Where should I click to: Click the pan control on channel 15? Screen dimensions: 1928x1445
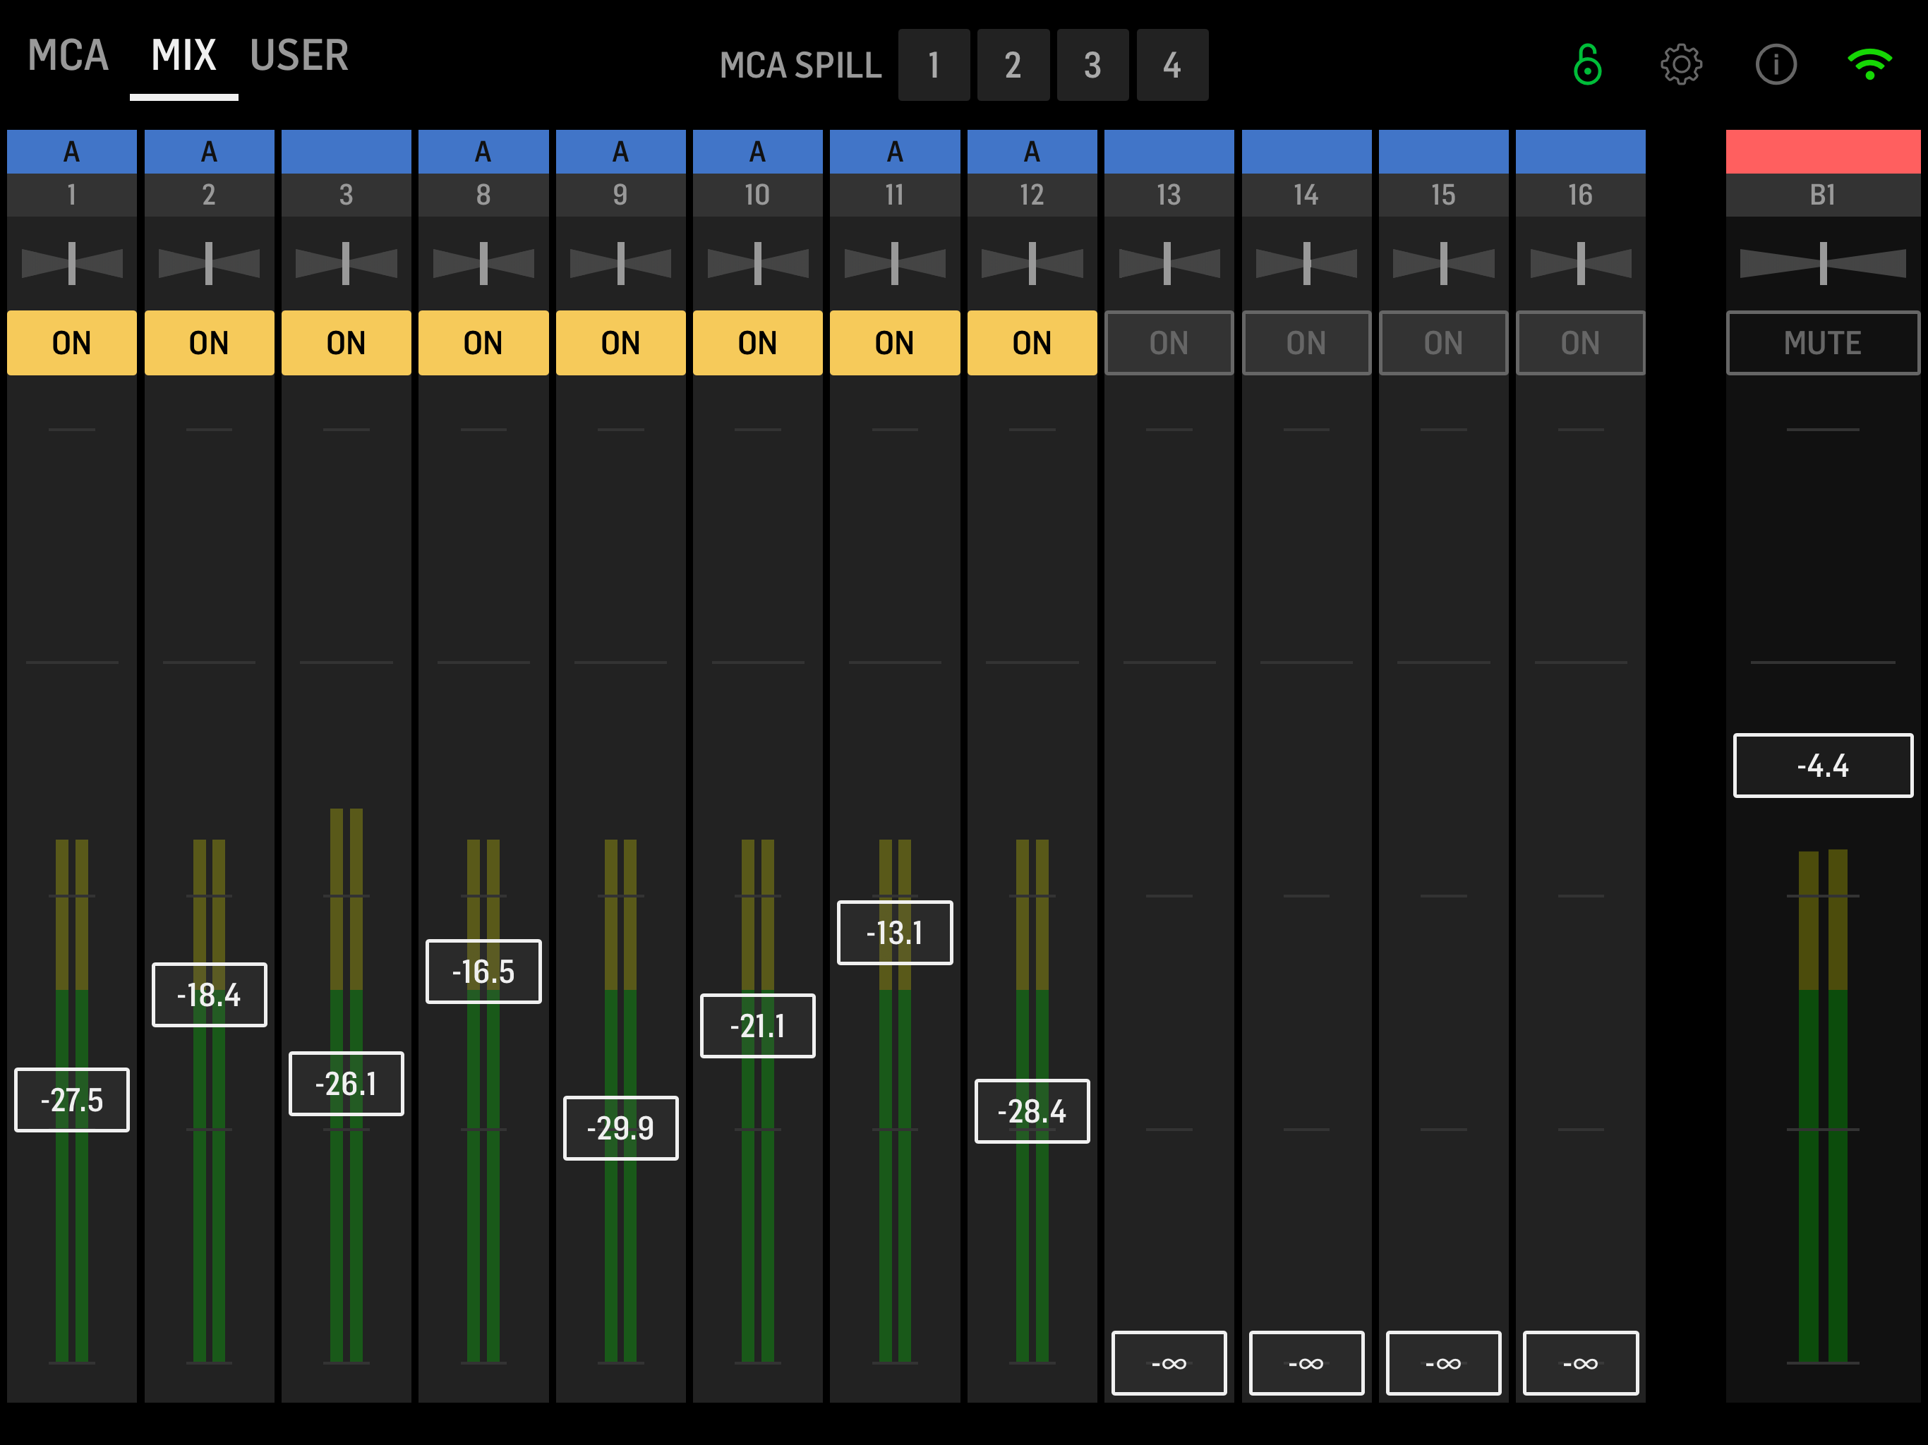[x=1443, y=263]
